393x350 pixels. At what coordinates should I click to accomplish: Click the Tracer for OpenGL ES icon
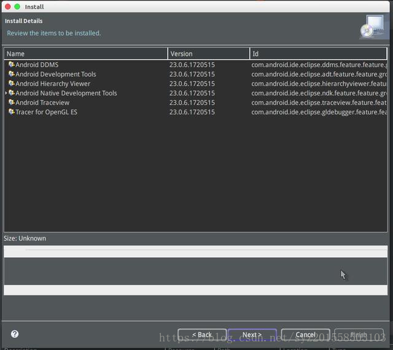[x=12, y=112]
